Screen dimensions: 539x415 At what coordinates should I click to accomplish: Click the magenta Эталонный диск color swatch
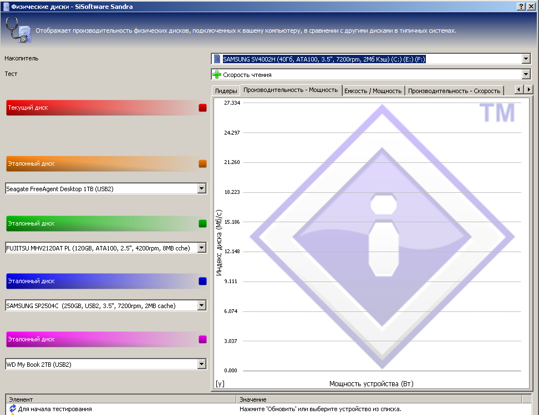tap(202, 339)
